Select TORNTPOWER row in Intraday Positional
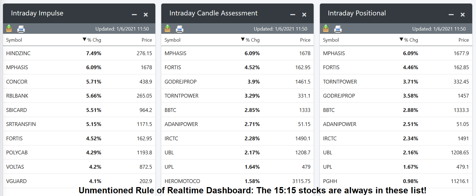The height and width of the screenshot is (196, 476). pos(340,82)
